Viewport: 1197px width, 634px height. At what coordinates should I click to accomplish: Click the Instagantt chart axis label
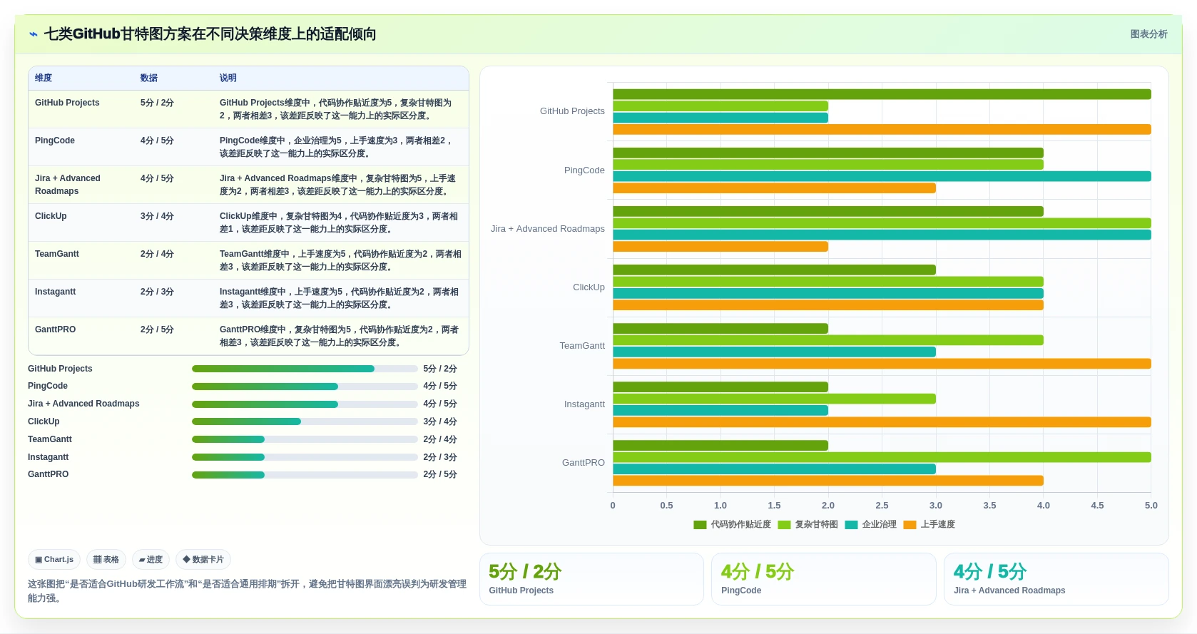(584, 404)
